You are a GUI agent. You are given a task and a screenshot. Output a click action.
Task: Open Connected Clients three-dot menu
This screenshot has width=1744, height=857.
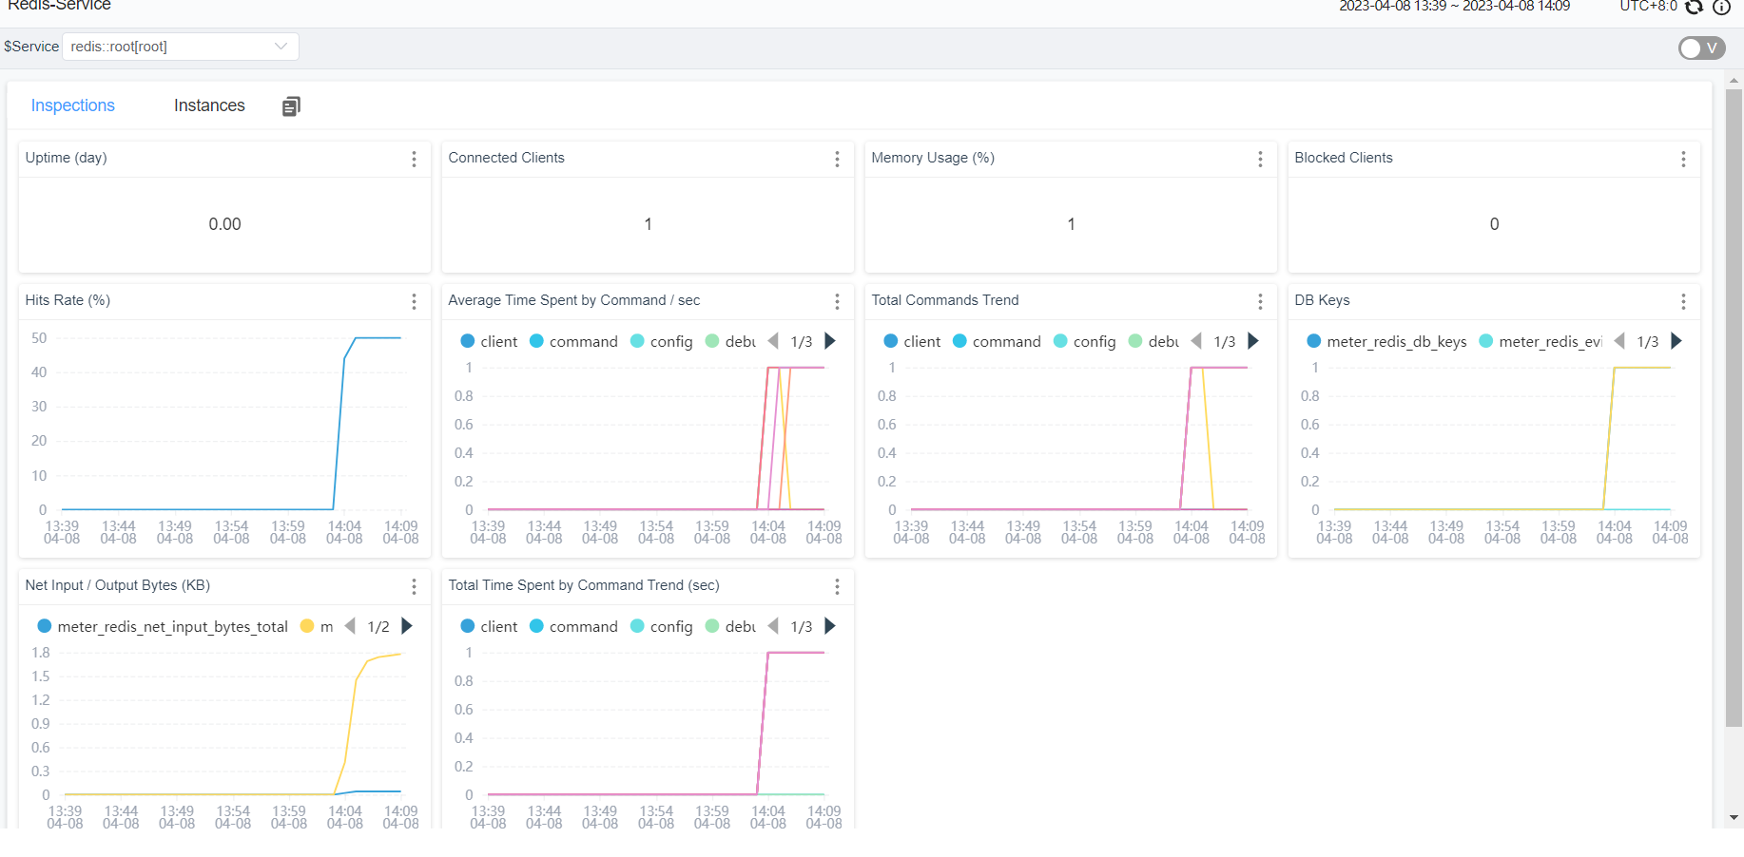pyautogui.click(x=837, y=159)
